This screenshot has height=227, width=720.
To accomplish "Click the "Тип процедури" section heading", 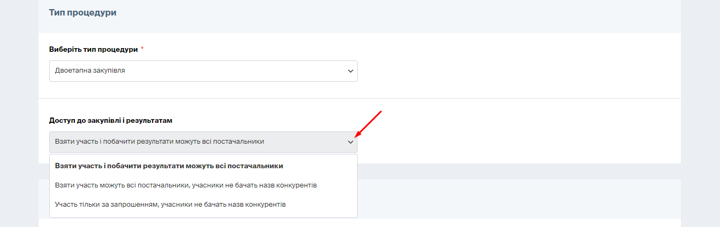I will (x=82, y=12).
